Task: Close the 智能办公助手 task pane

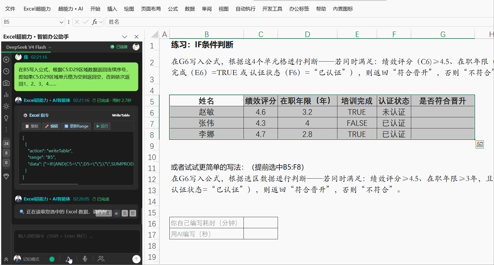Action: point(136,37)
